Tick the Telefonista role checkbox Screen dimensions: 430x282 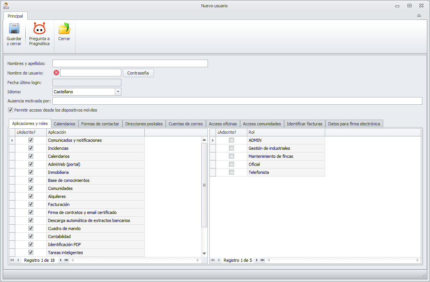[x=231, y=172]
